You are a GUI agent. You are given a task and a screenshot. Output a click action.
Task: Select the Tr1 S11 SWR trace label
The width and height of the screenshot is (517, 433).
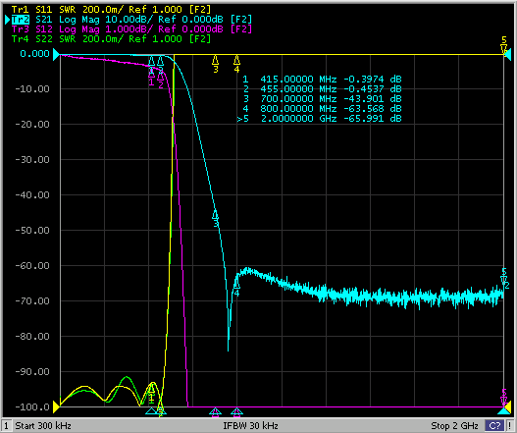111,9
